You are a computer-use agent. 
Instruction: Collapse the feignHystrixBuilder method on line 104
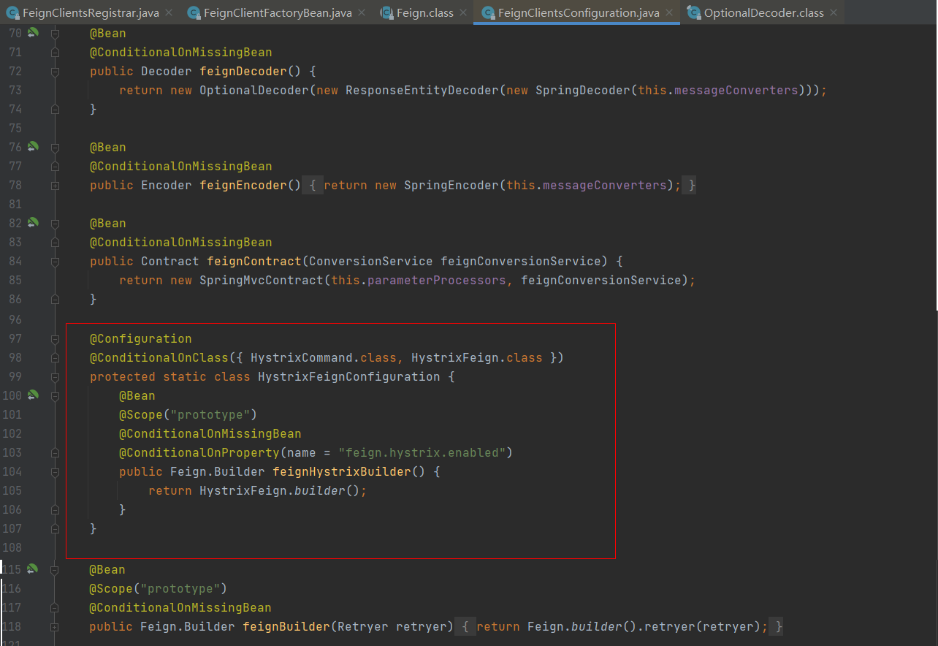coord(55,472)
